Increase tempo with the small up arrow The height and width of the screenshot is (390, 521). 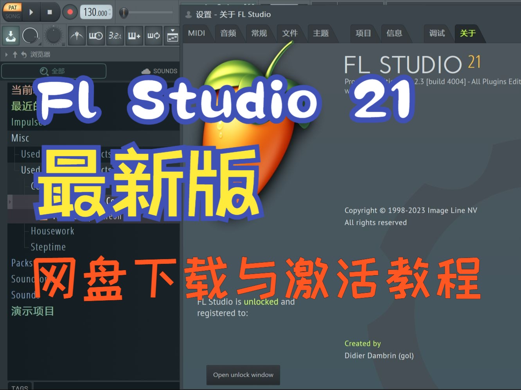[110, 9]
